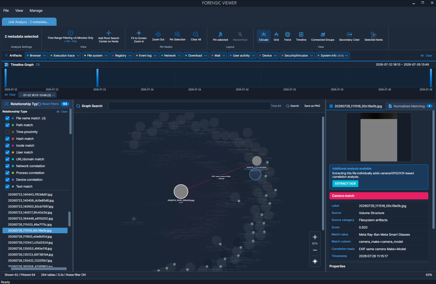This screenshot has width=436, height=284.
Task: Open Time Range Filtering clock icon
Action: click(70, 33)
